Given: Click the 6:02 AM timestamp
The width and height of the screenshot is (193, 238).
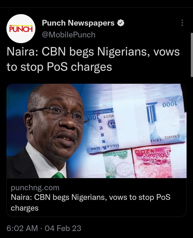Looking at the screenshot, I should [22, 228].
